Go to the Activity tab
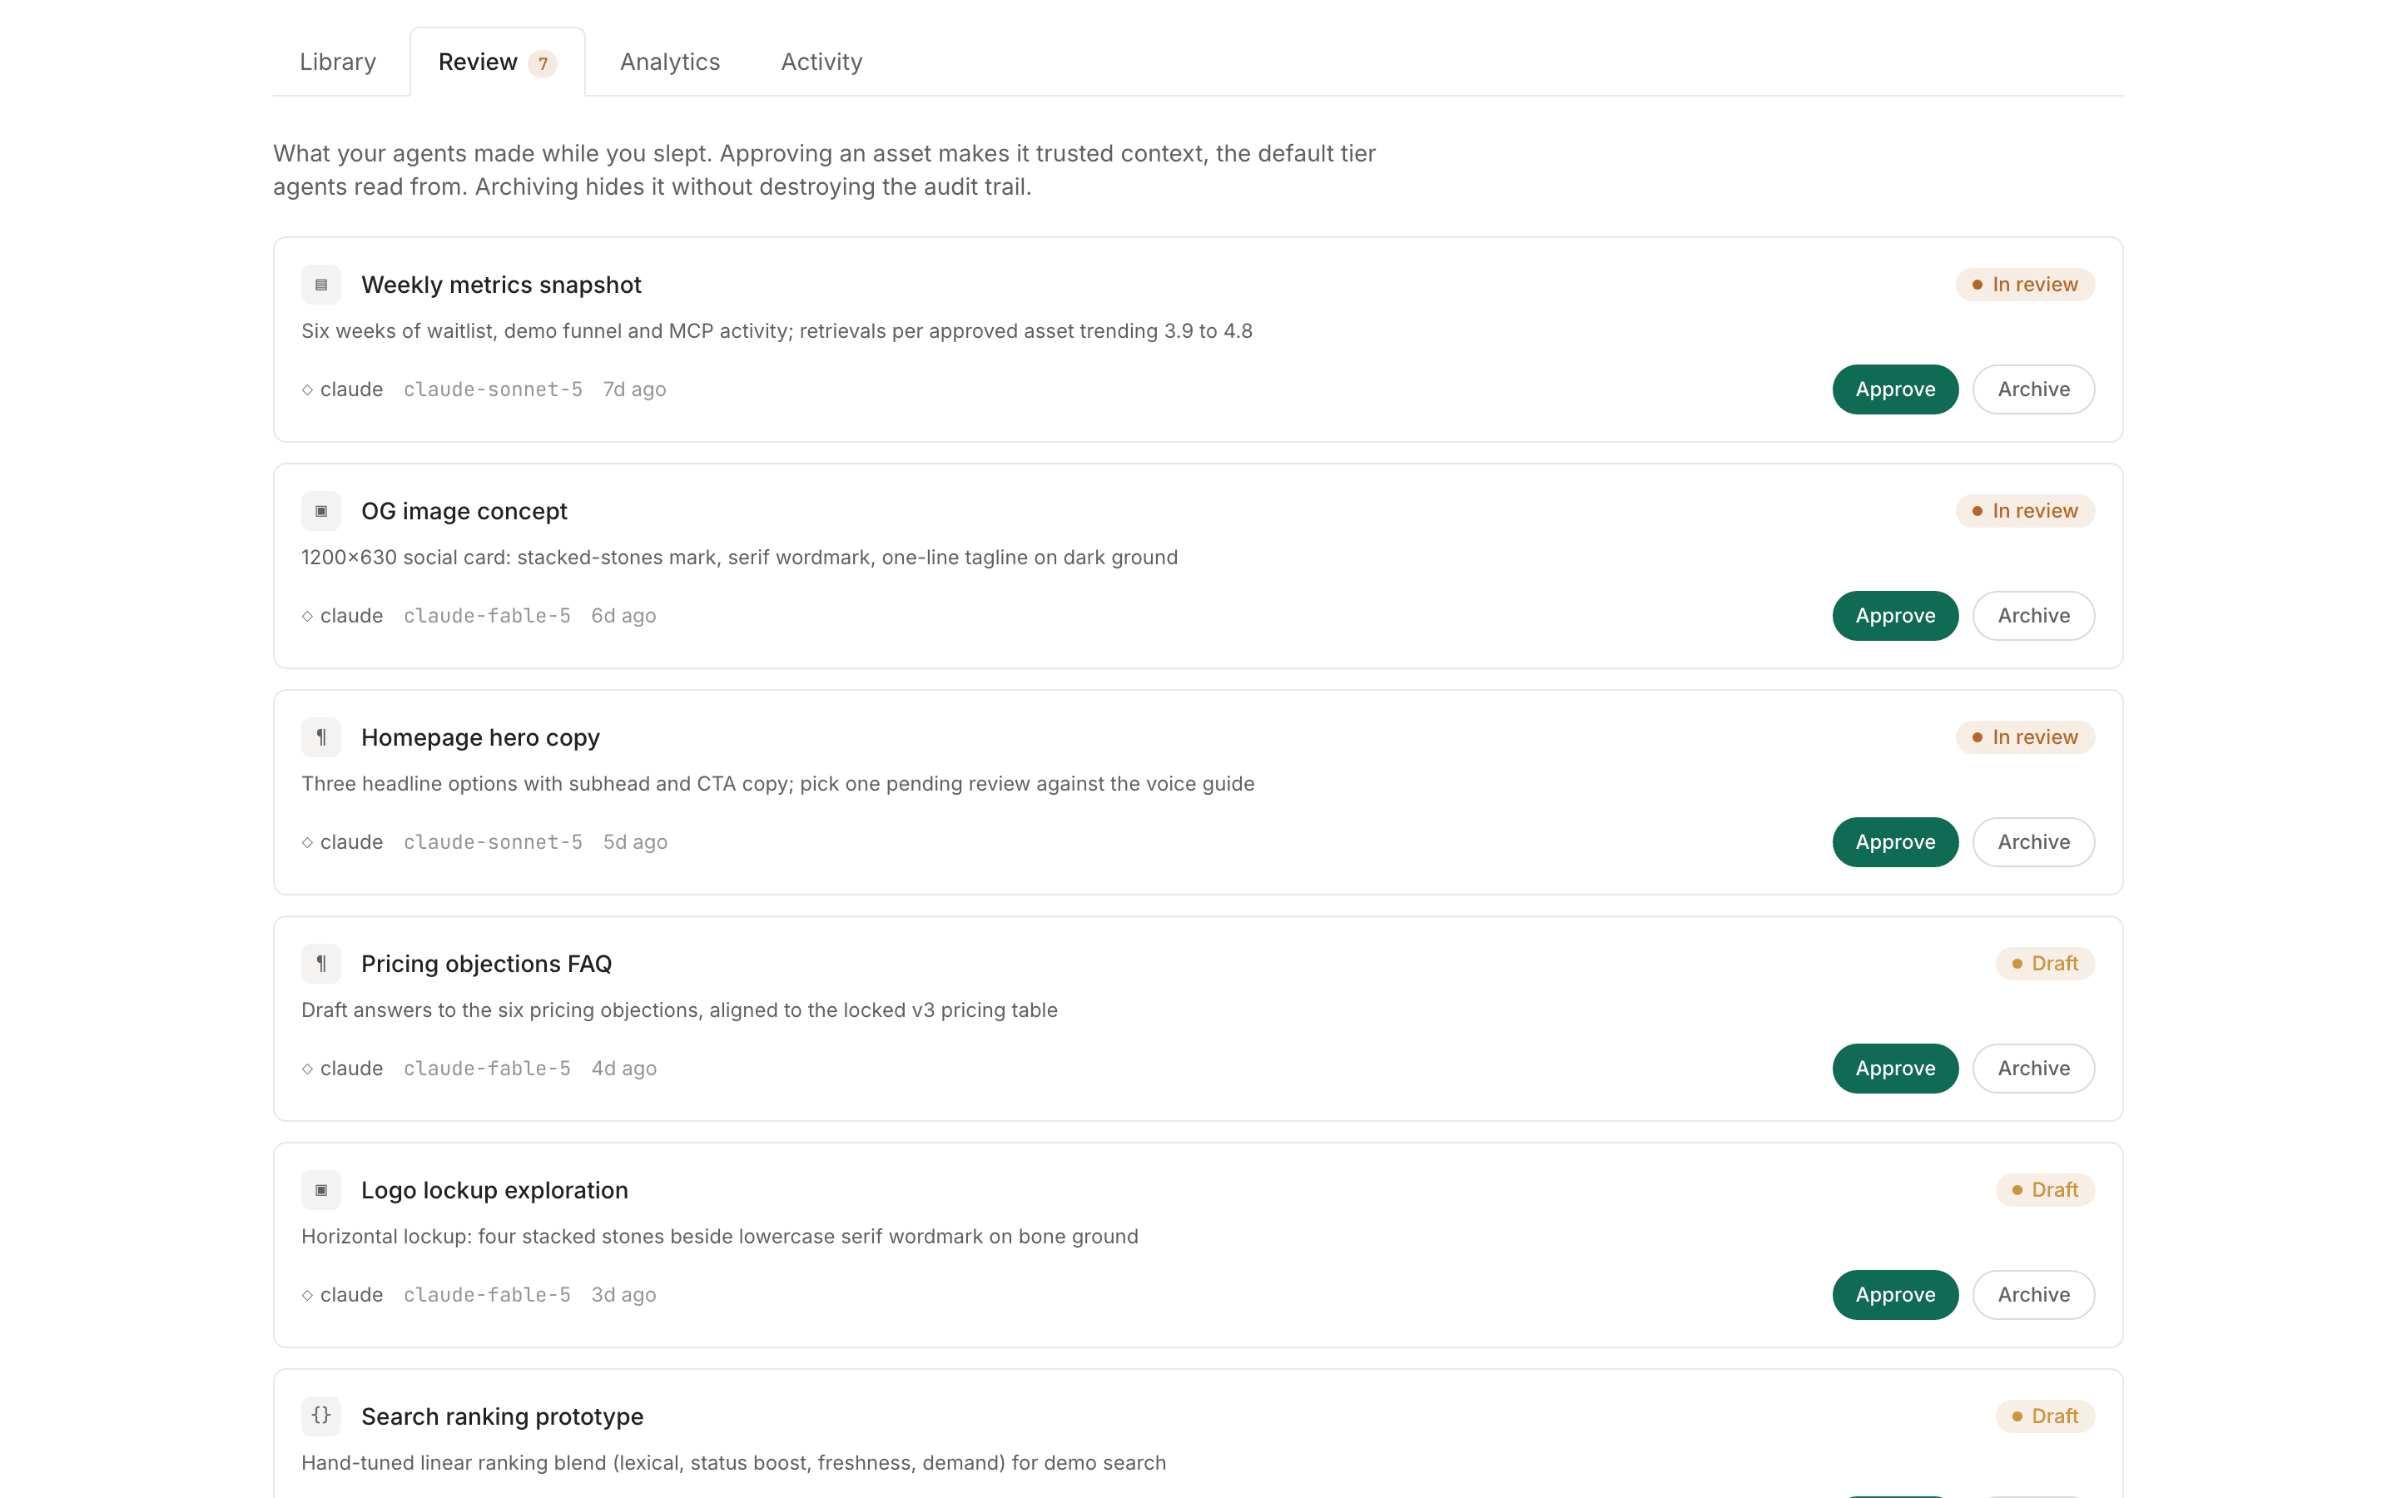 tap(821, 62)
